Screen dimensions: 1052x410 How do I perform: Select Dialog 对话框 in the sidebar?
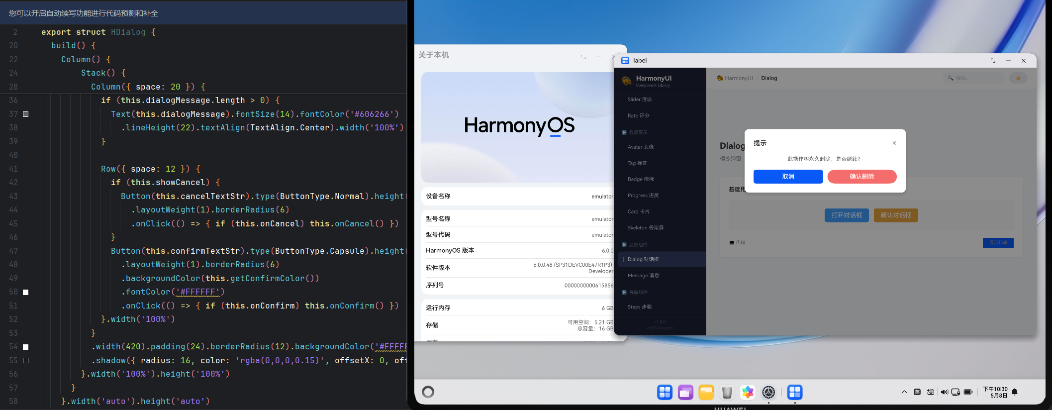point(662,259)
